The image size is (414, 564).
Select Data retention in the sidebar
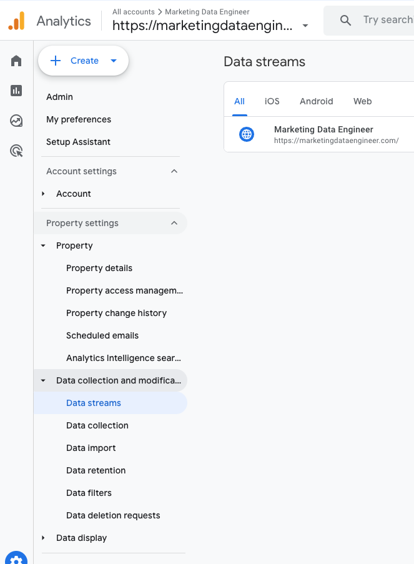96,470
